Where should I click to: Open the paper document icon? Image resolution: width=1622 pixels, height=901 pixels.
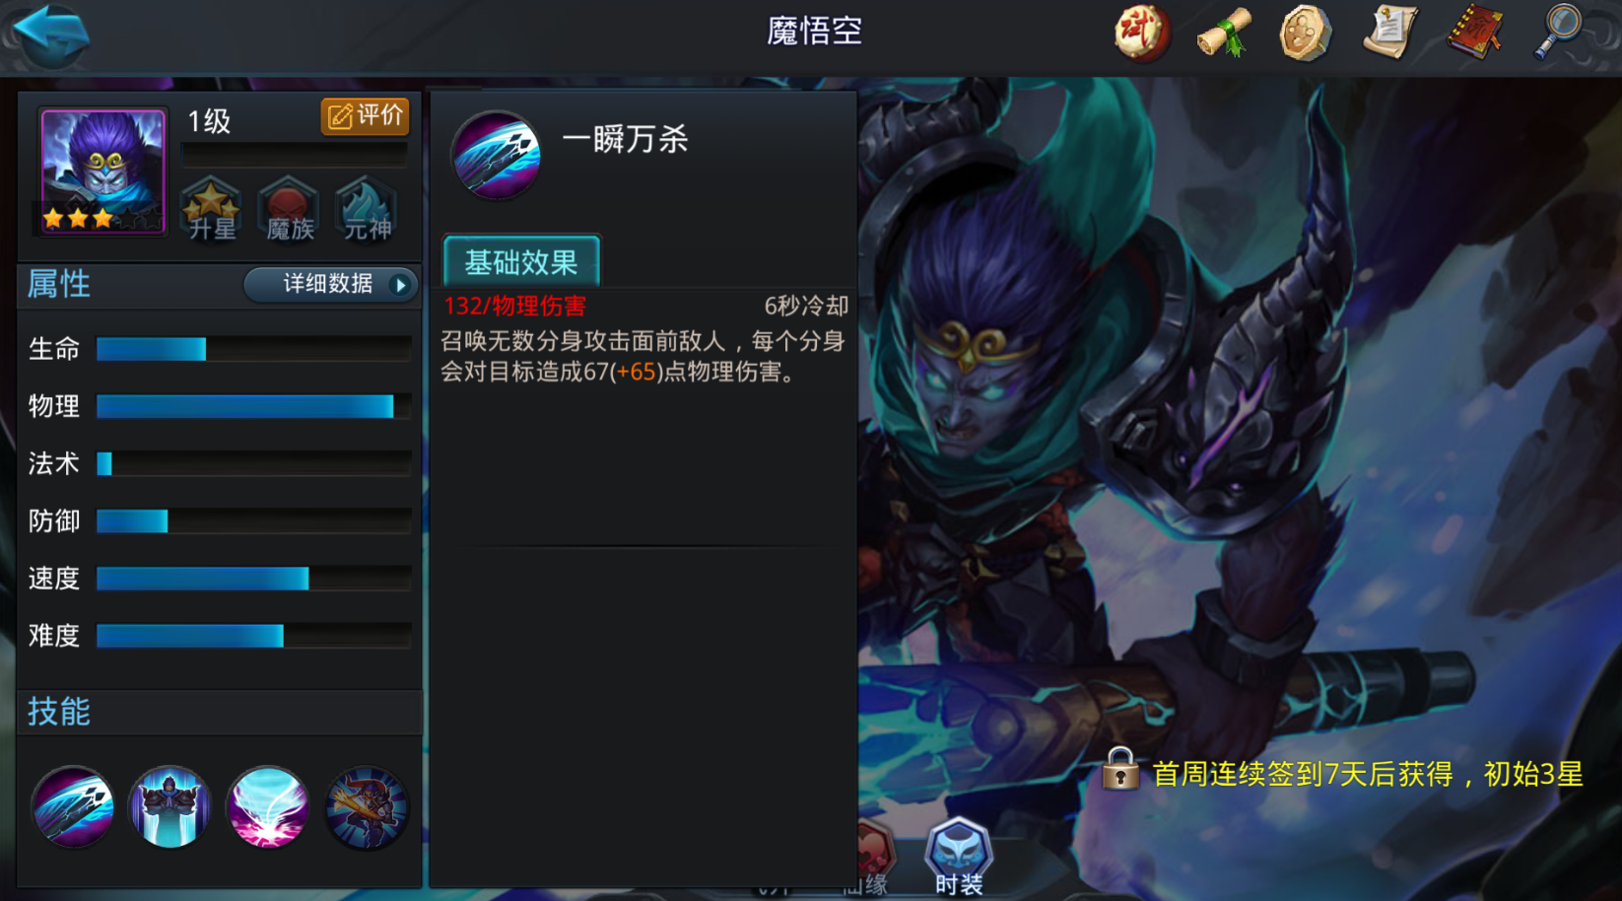(x=1390, y=33)
